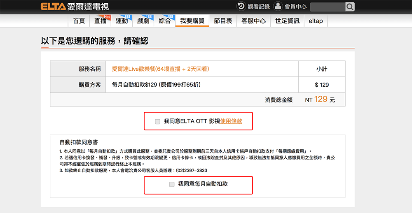
Task: Open 觀看記錄 history icon
Action: tap(241, 6)
